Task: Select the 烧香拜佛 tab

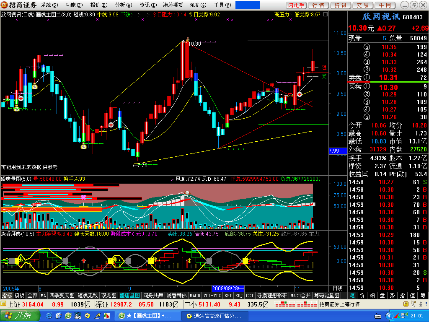Action: 176,296
